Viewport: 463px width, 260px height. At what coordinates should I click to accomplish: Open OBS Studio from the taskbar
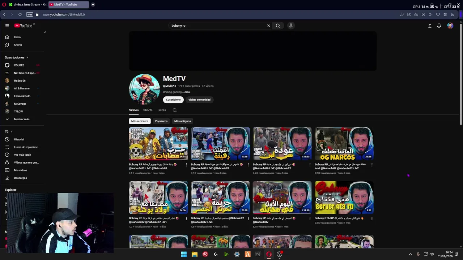click(x=280, y=254)
